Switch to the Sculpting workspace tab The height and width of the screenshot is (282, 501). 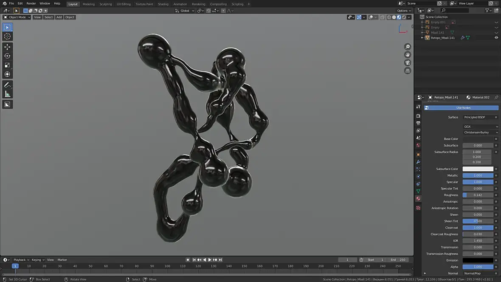click(105, 4)
